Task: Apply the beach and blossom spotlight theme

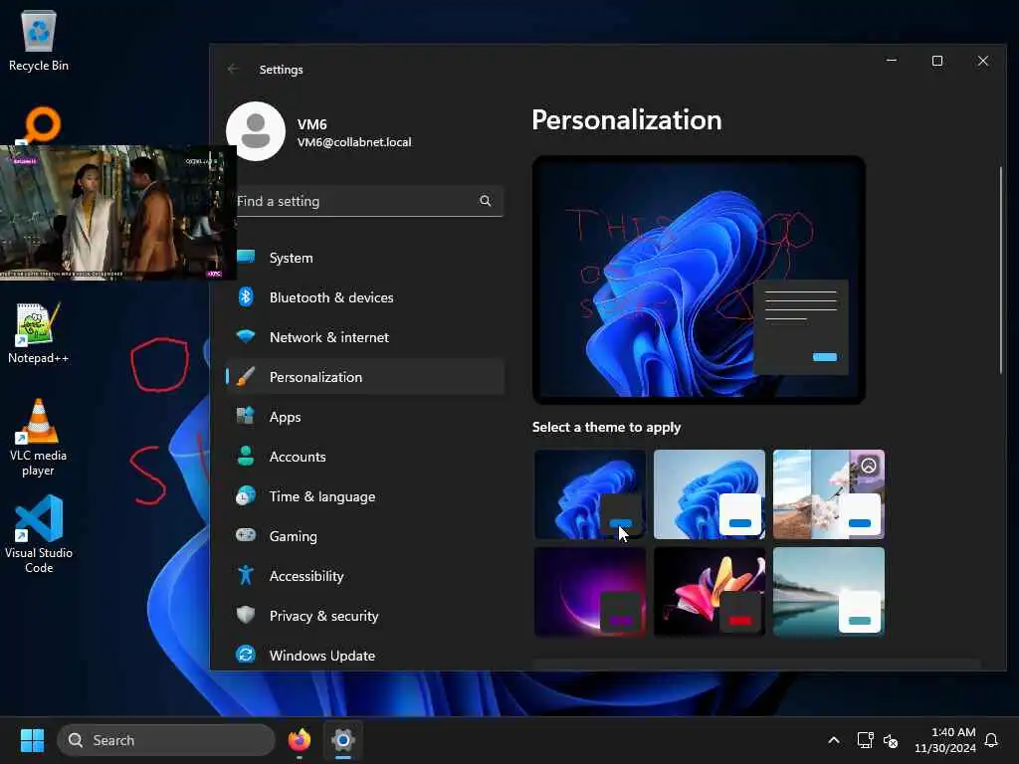Action: pos(829,494)
